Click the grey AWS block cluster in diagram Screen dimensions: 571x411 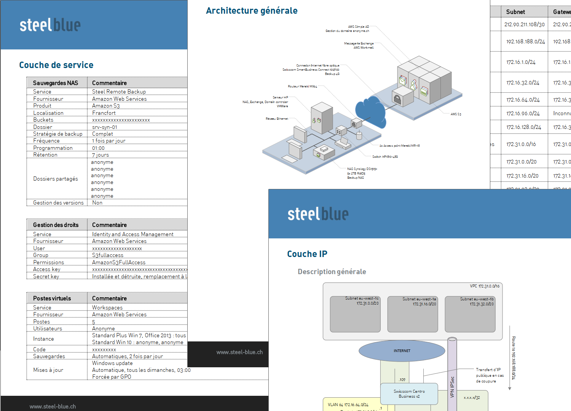424,81
